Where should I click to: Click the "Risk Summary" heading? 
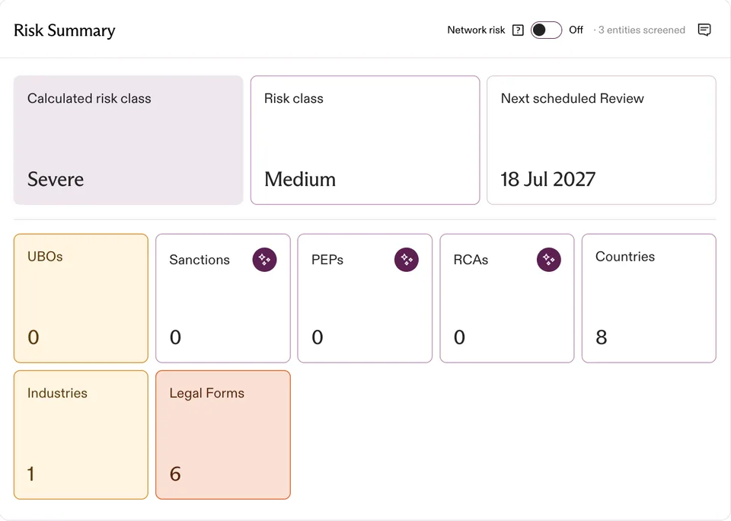pyautogui.click(x=64, y=30)
